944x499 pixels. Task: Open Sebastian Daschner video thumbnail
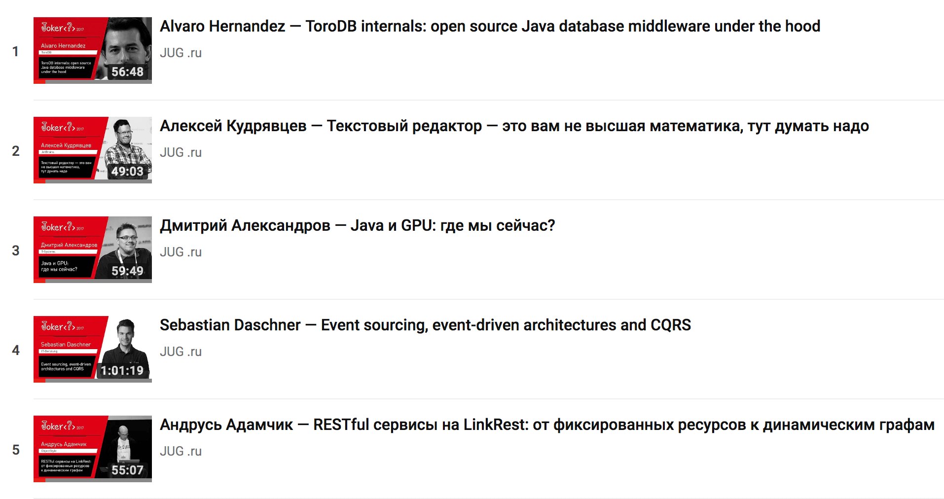tap(92, 349)
